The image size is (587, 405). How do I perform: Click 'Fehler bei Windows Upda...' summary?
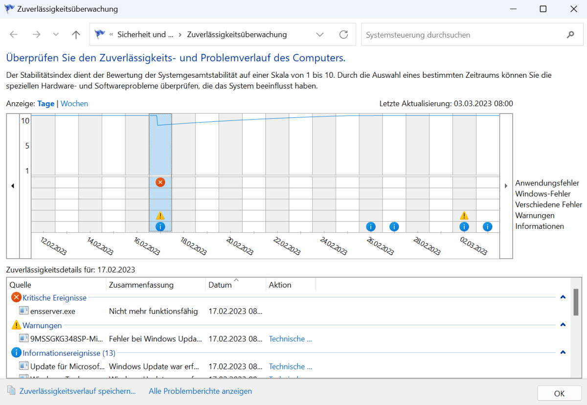pos(156,338)
